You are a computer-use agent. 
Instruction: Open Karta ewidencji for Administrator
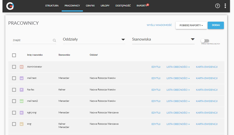(207, 67)
